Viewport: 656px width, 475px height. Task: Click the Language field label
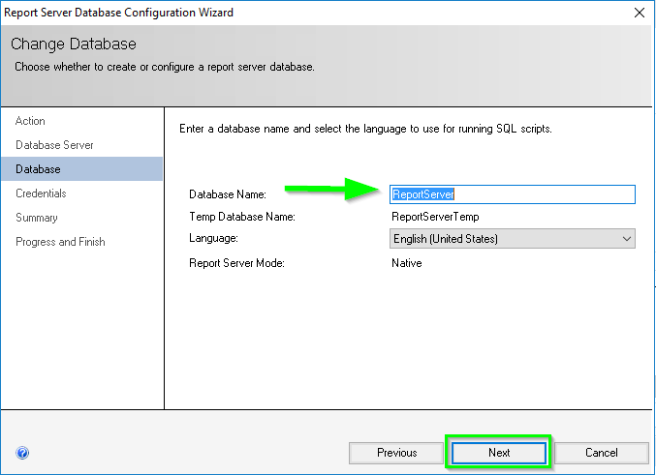click(x=213, y=238)
